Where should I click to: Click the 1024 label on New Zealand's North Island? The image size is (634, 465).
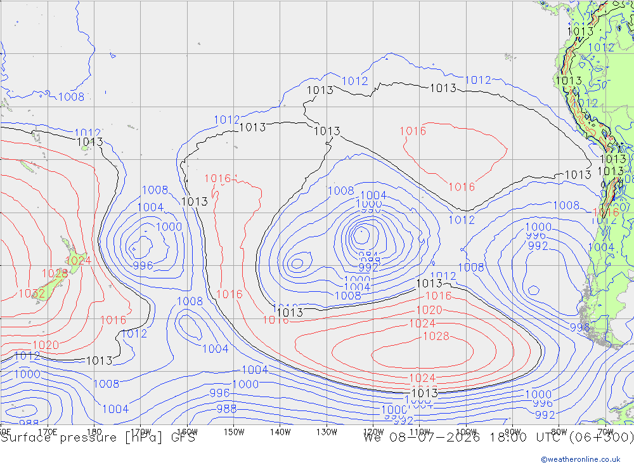tap(78, 260)
